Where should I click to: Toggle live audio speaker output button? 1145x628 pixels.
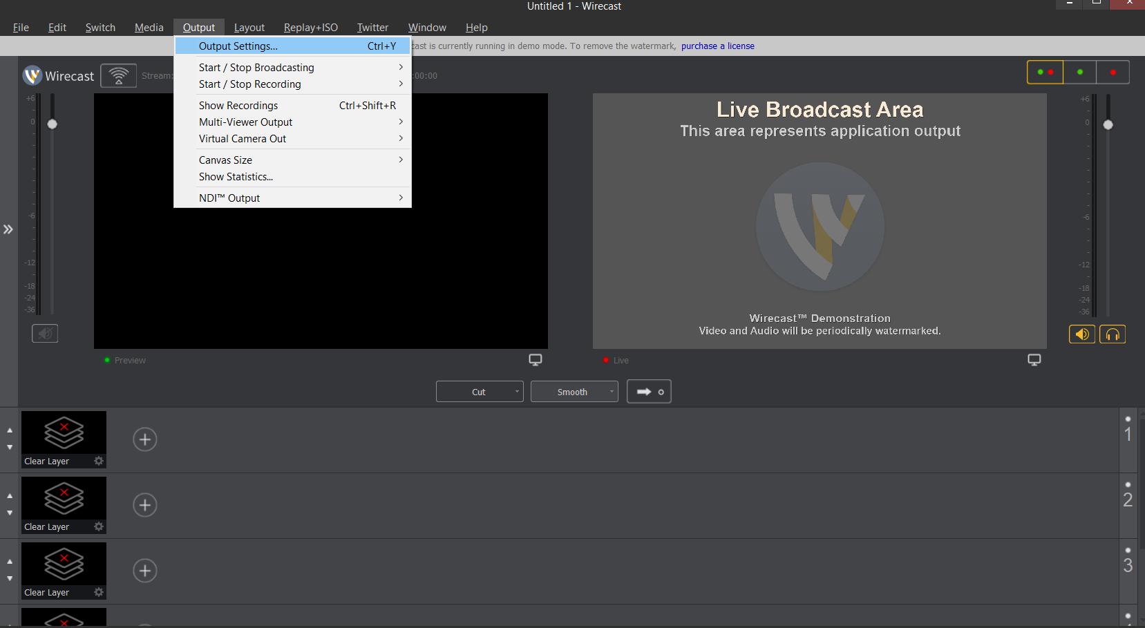1082,334
